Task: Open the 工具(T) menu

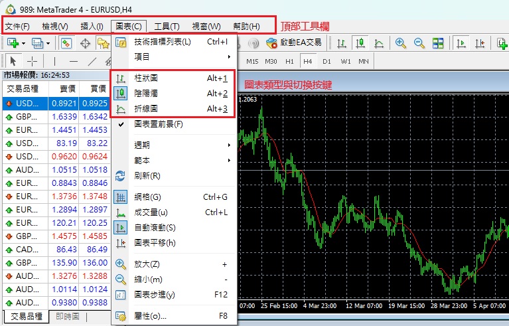Action: [x=167, y=27]
